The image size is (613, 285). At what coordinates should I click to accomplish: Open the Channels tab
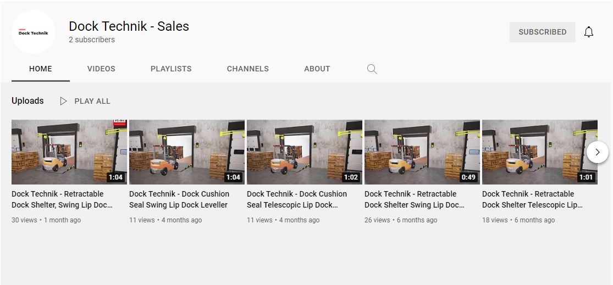coord(248,69)
